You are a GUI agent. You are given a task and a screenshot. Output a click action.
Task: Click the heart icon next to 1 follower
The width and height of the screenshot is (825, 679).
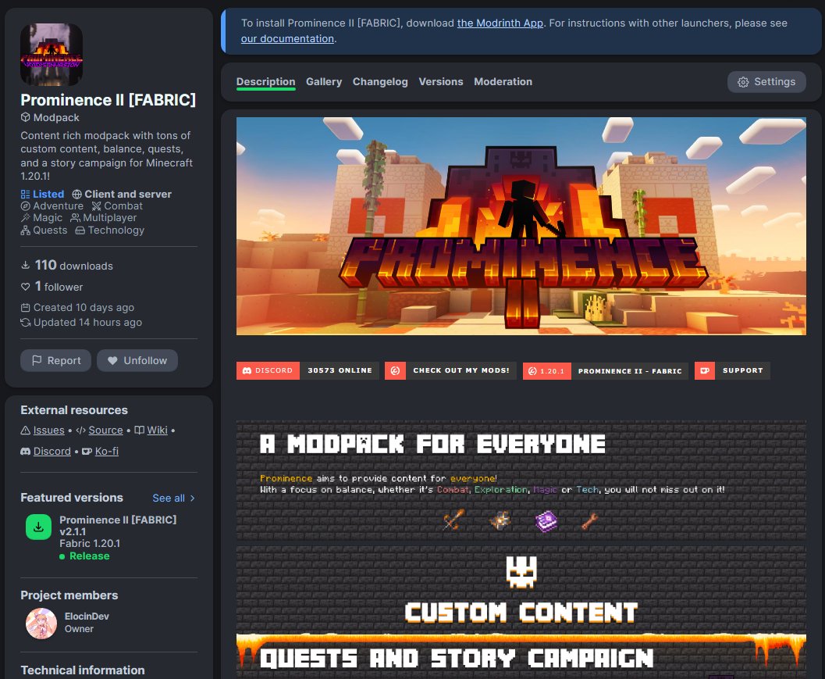coord(25,287)
